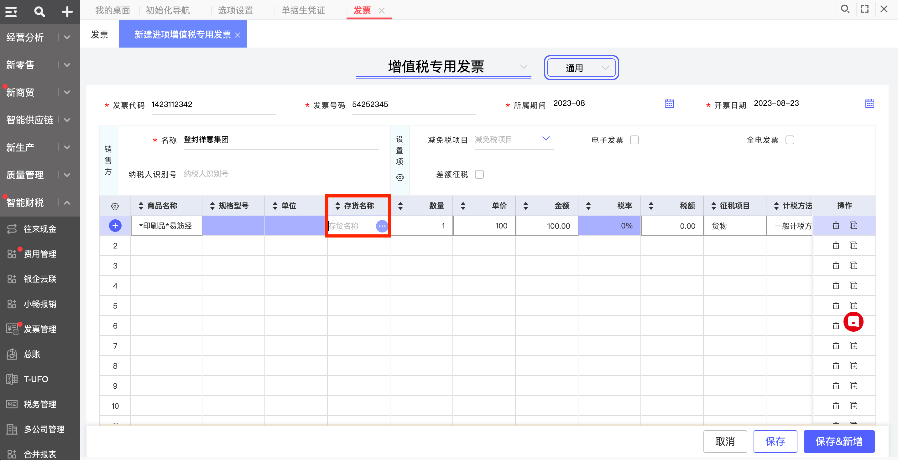
Task: Open the 存货名称 lookup ellipsis button
Action: 382,226
